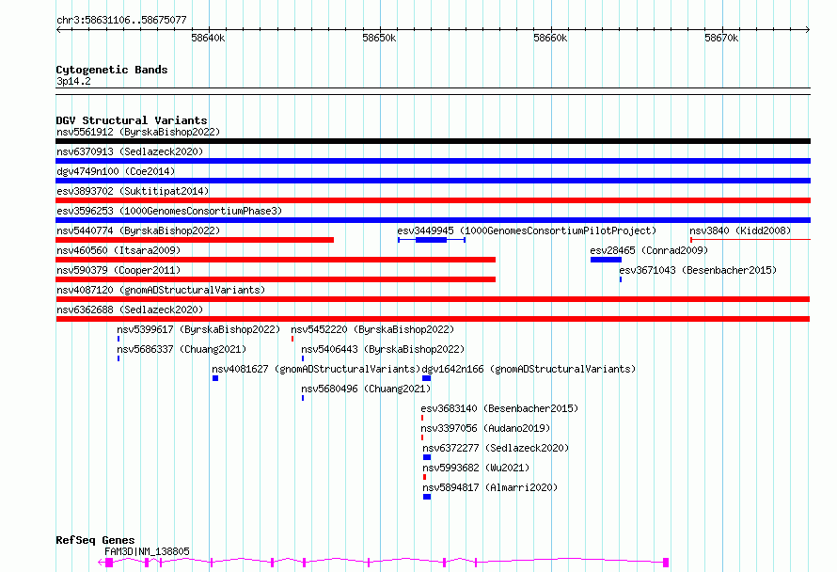The width and height of the screenshot is (837, 572).
Task: Click the chr3:58631106..58675077 coordinates text
Action: point(121,21)
